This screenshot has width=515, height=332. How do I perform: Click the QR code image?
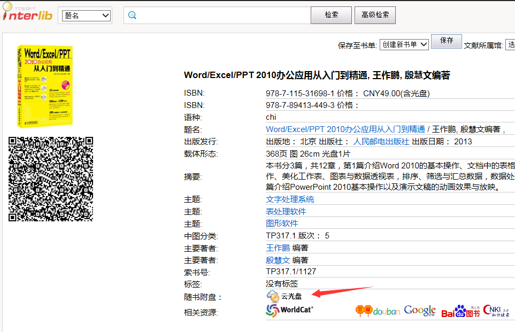point(51,179)
